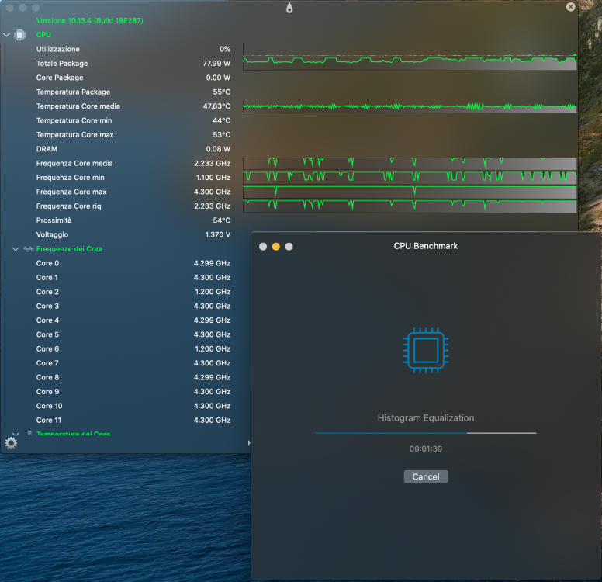Click the waveform icon beside Frequenze dei Core
The image size is (602, 582).
29,249
